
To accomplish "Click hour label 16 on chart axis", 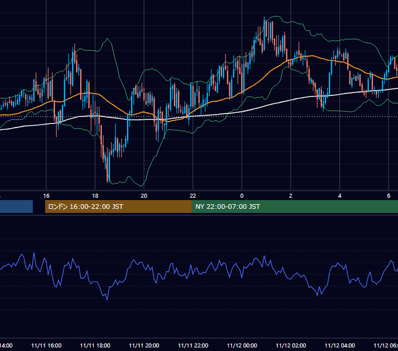I will point(46,196).
